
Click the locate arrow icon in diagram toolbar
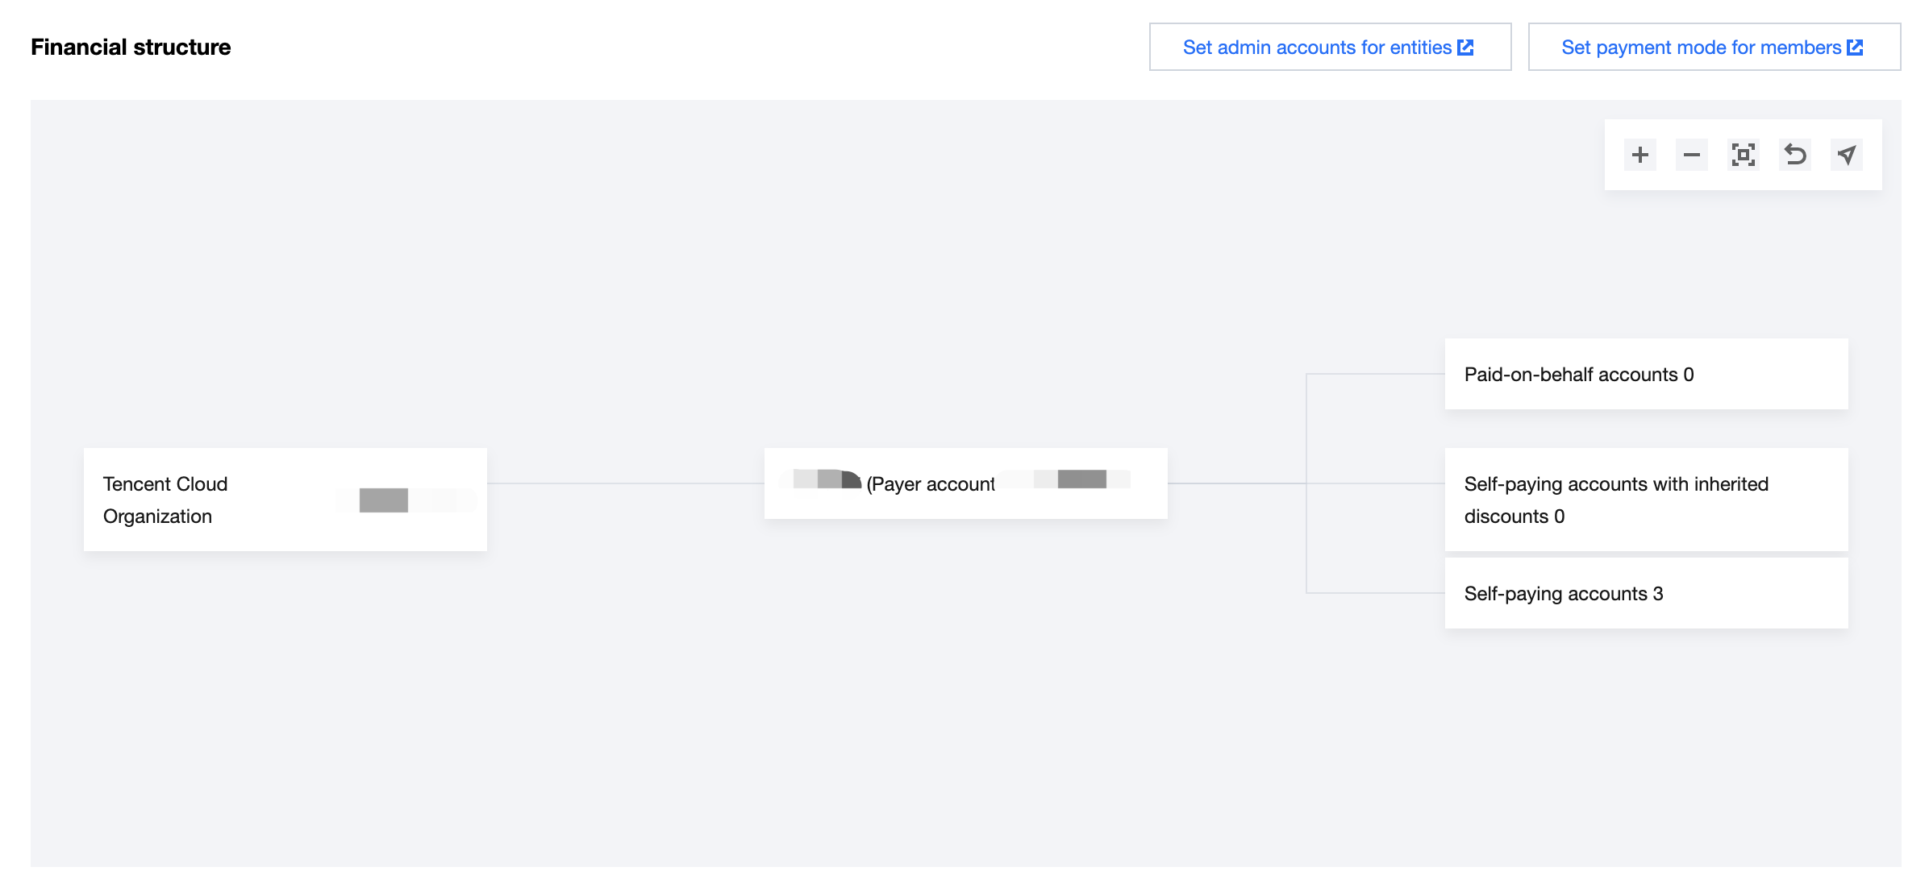pos(1847,155)
